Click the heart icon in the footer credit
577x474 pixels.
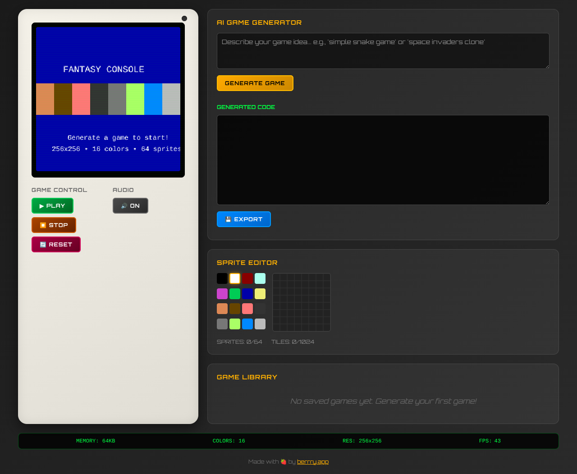283,461
